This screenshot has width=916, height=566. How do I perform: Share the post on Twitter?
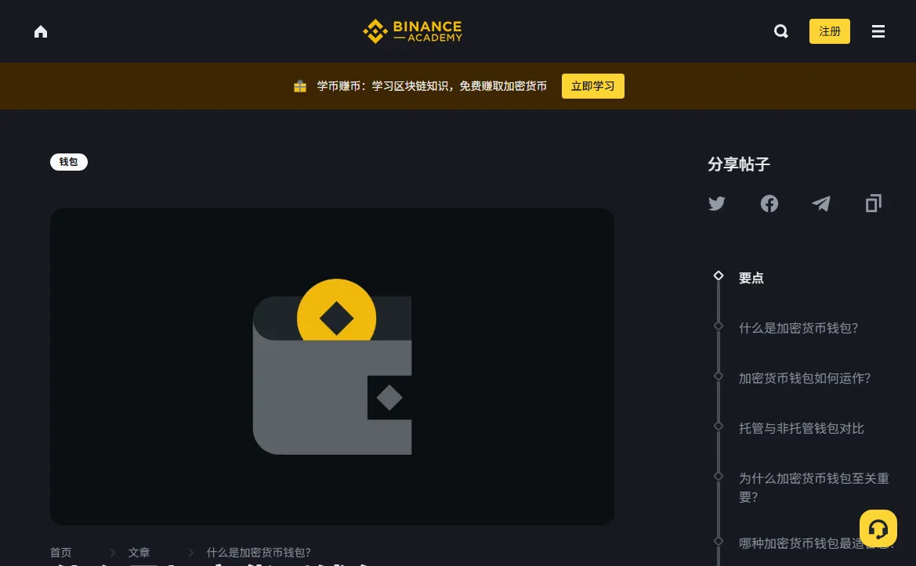pyautogui.click(x=717, y=204)
